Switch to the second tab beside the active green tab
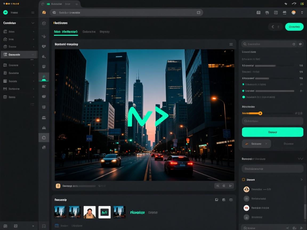Image resolution: width=307 pixels, height=230 pixels. (x=89, y=32)
